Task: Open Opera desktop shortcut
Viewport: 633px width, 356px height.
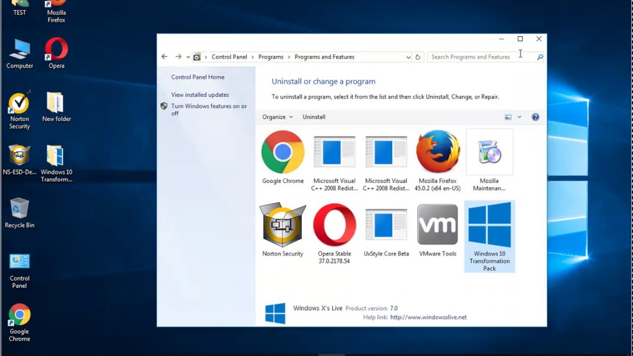Action: click(56, 53)
